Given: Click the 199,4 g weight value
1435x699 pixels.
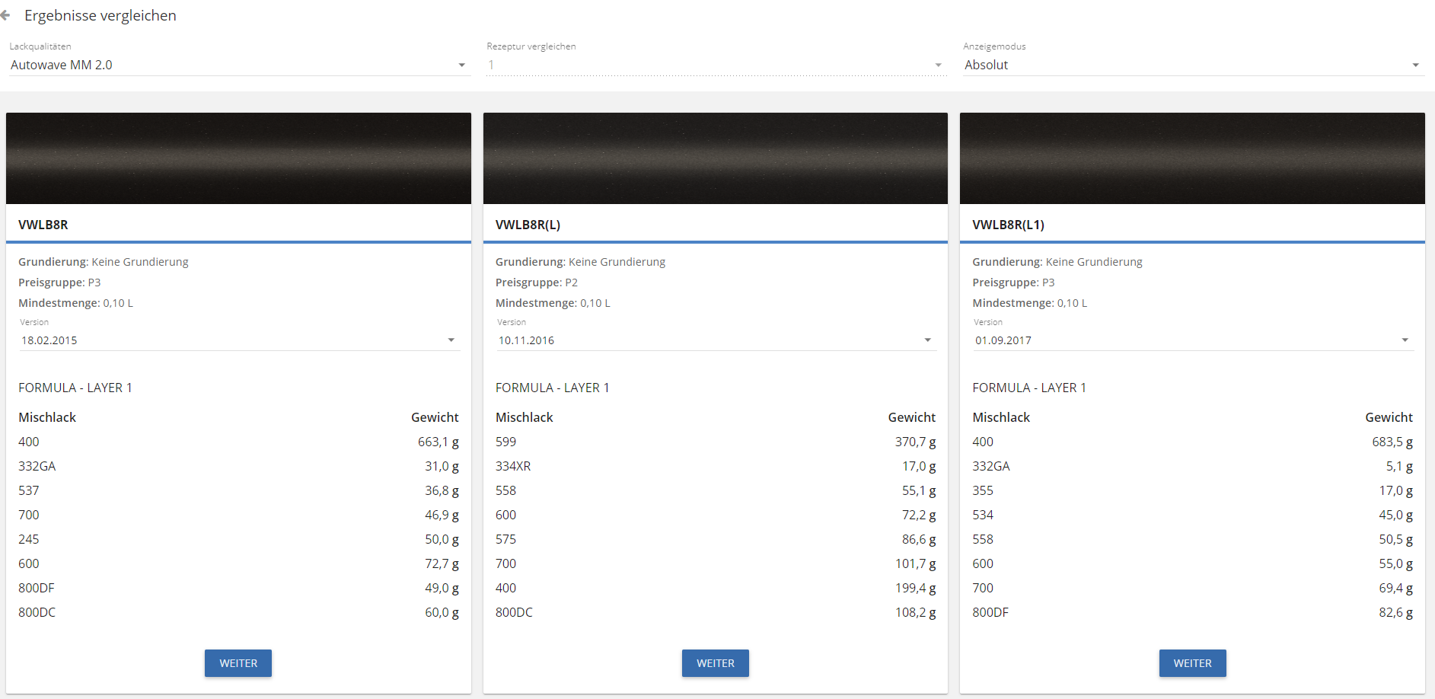Looking at the screenshot, I should (x=915, y=588).
